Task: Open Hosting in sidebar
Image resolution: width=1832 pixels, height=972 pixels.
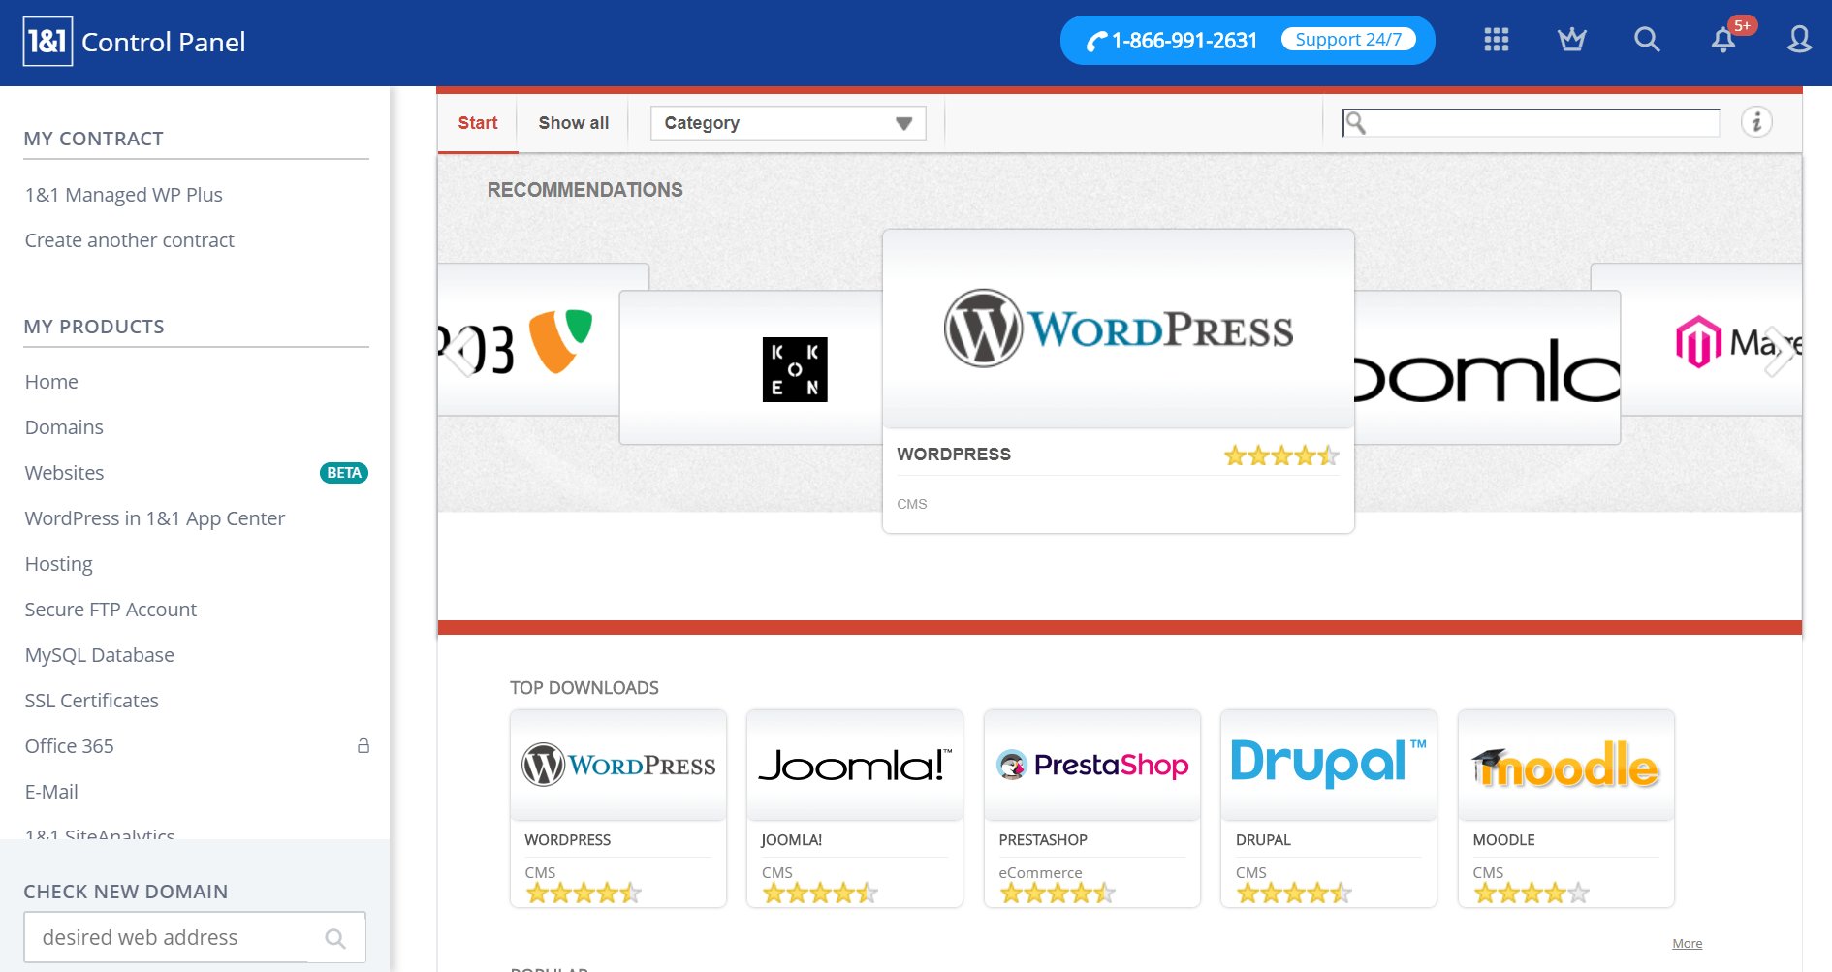Action: pyautogui.click(x=59, y=564)
